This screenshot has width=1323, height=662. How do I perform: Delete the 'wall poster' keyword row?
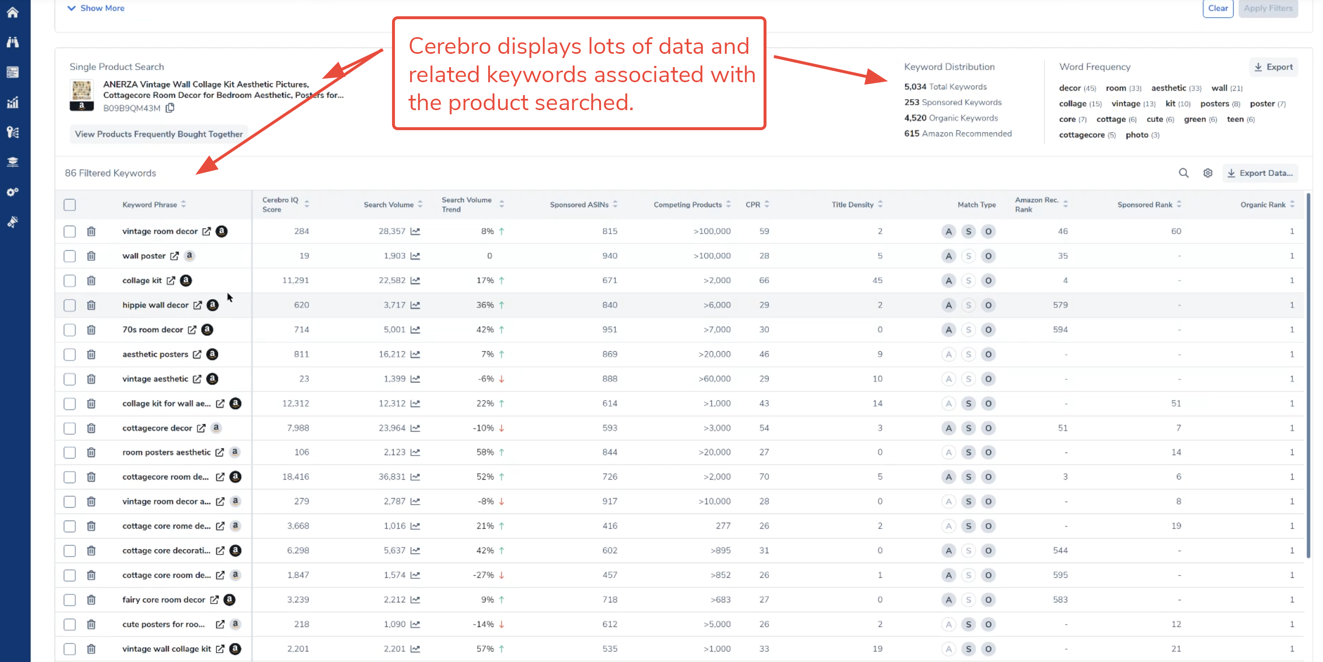pyautogui.click(x=91, y=256)
